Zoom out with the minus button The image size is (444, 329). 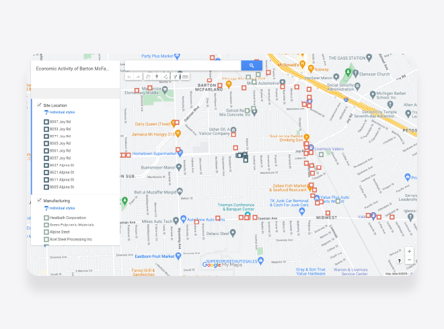click(409, 260)
